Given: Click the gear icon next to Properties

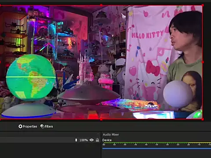Looking at the screenshot, I should click(x=20, y=126).
